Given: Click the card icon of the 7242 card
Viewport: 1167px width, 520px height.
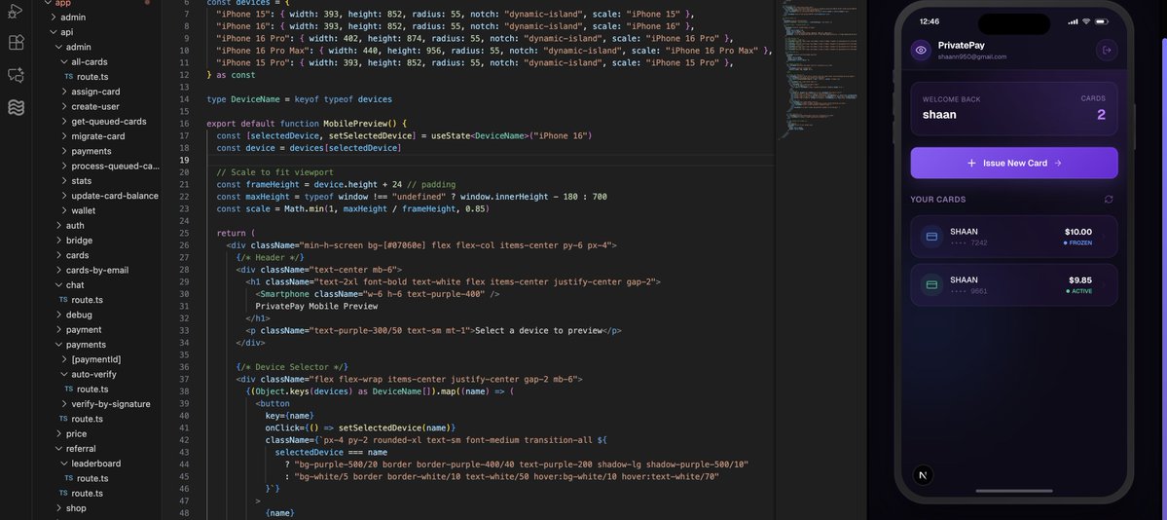Looking at the screenshot, I should point(931,237).
